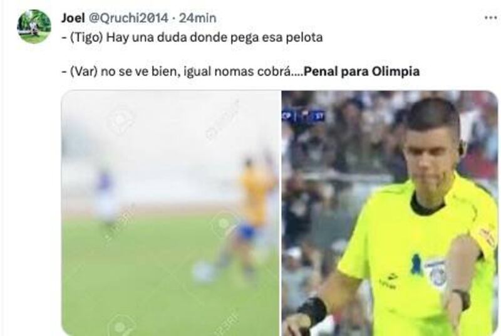
Task: Click the scoreboard overlay in referee photo
Action: 303,116
